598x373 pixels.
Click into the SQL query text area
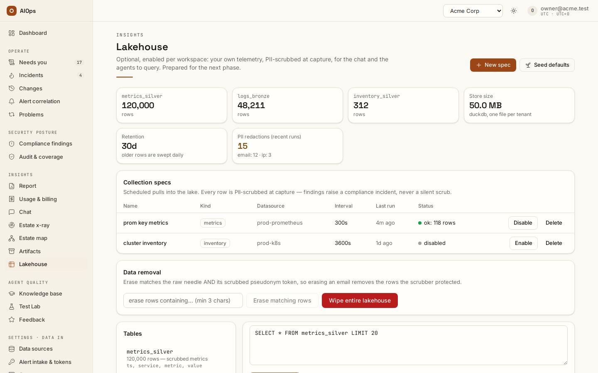pyautogui.click(x=409, y=345)
